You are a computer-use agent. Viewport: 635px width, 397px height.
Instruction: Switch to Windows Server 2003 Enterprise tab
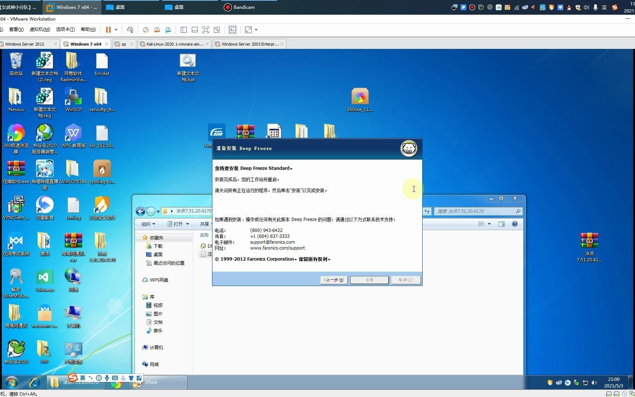pos(250,44)
